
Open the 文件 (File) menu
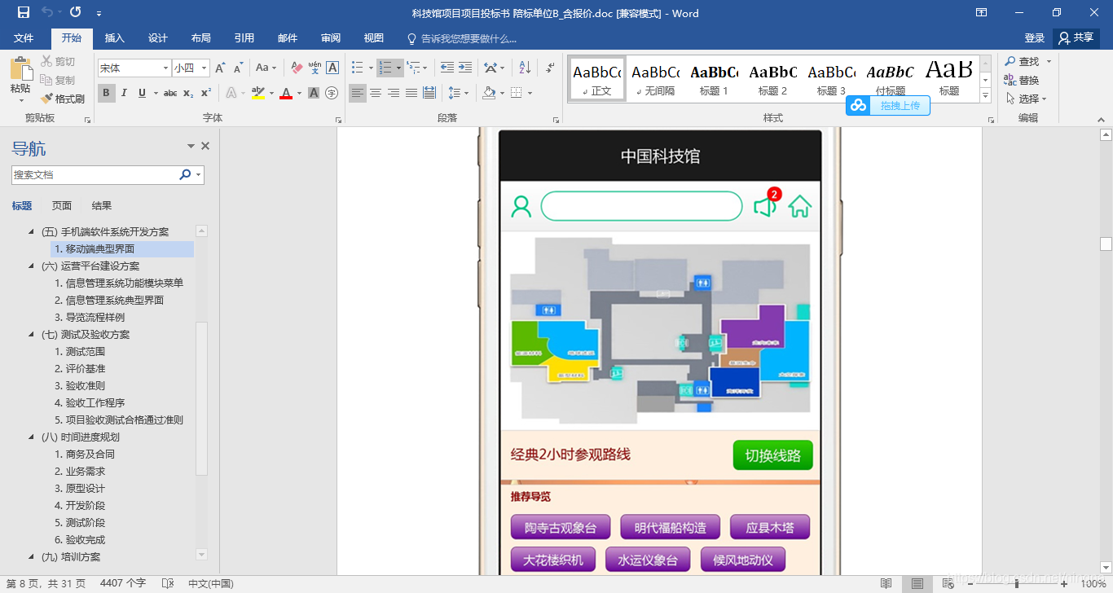(x=24, y=38)
